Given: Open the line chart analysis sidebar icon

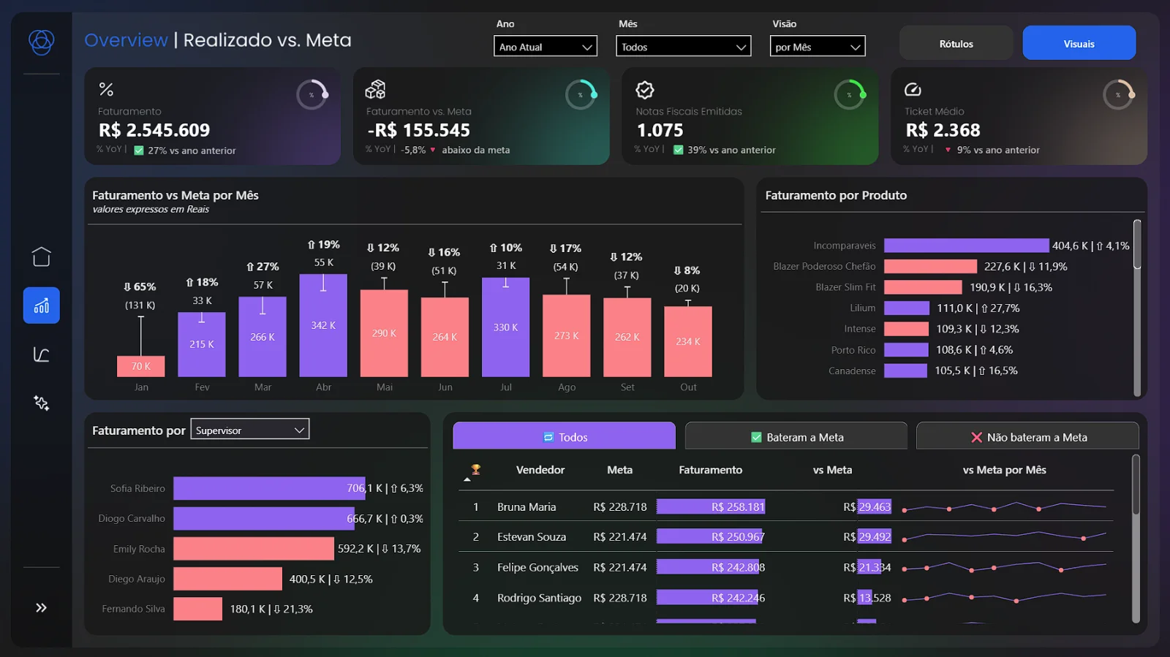Looking at the screenshot, I should coord(41,354).
